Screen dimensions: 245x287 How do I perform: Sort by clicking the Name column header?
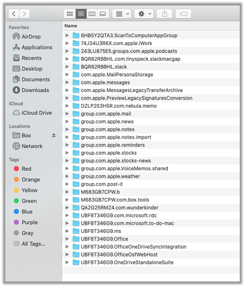tap(71, 26)
